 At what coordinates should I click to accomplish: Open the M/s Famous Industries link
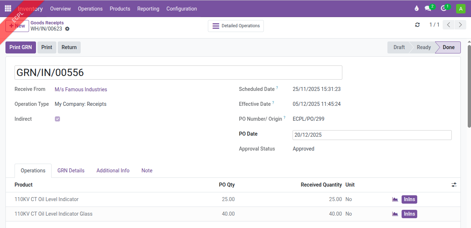coord(81,89)
